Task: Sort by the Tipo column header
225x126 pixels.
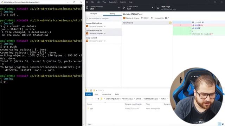Action: pyautogui.click(x=148, y=104)
